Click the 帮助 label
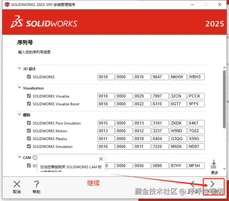 (36, 192)
